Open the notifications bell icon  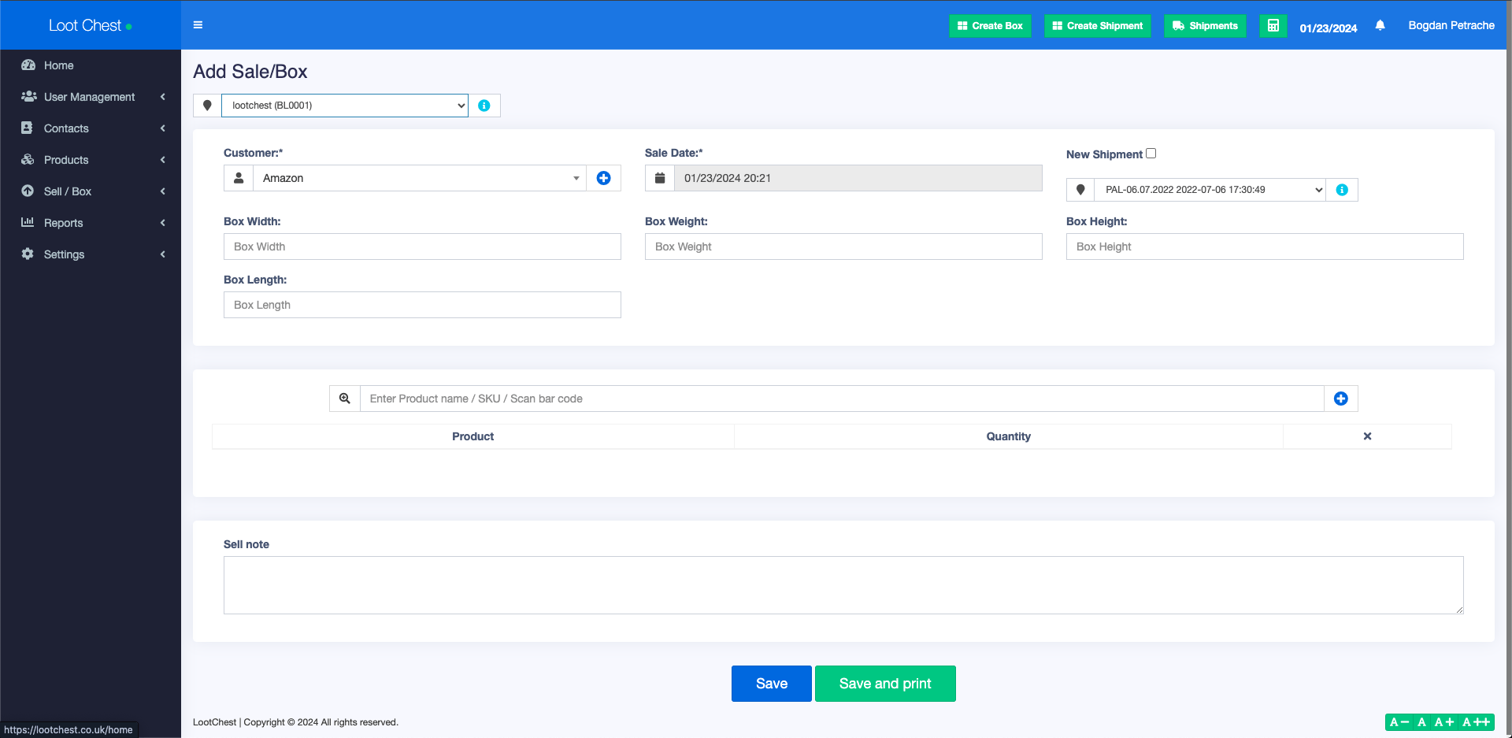1380,25
